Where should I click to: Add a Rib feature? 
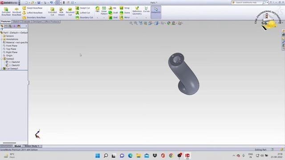pos(113,8)
